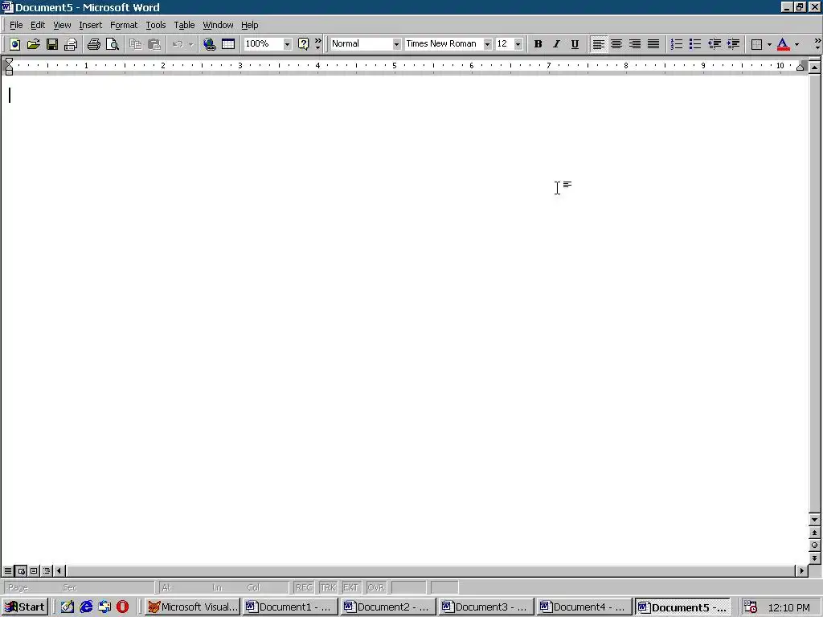The height and width of the screenshot is (617, 823).
Task: Open the File menu
Action: point(16,25)
